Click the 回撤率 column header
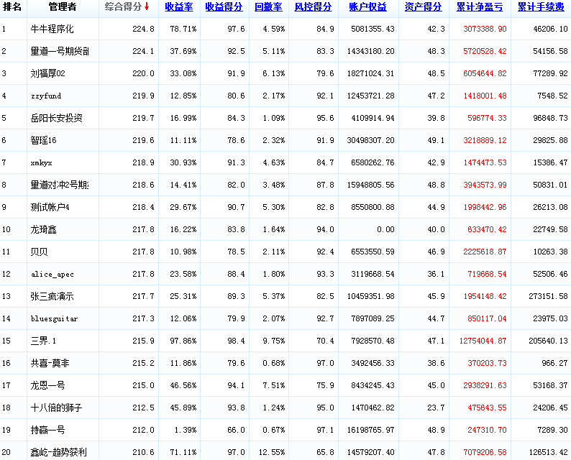Image resolution: width=571 pixels, height=460 pixels. coord(269,7)
